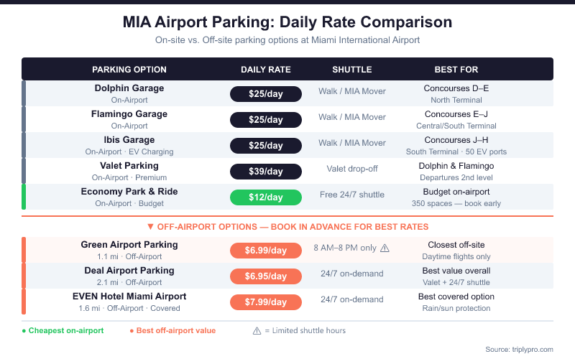The height and width of the screenshot is (359, 575).
Task: Click the Shuttle column header
Action: point(352,70)
